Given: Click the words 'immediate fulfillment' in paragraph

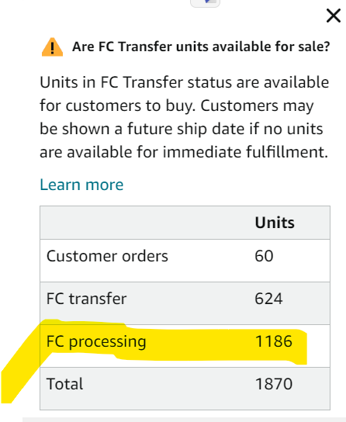Looking at the screenshot, I should [x=245, y=152].
